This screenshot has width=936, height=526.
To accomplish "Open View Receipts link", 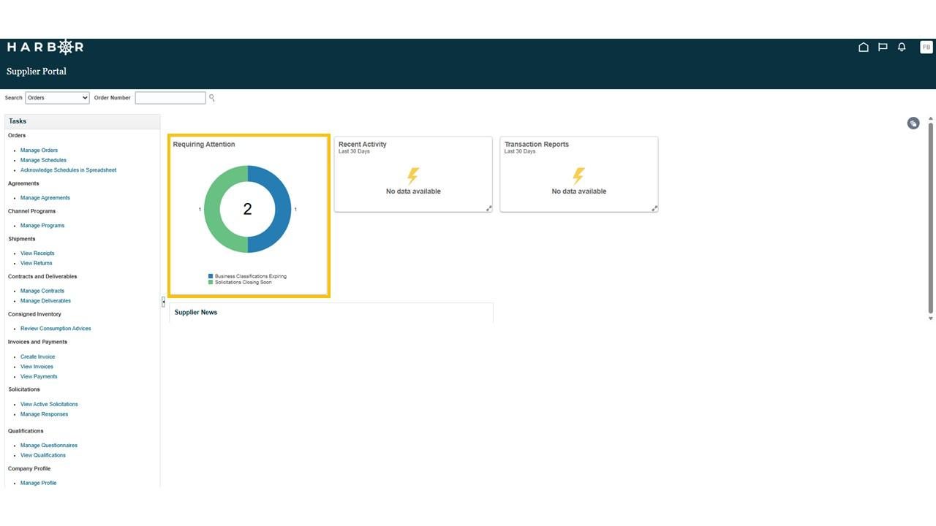I will (37, 254).
